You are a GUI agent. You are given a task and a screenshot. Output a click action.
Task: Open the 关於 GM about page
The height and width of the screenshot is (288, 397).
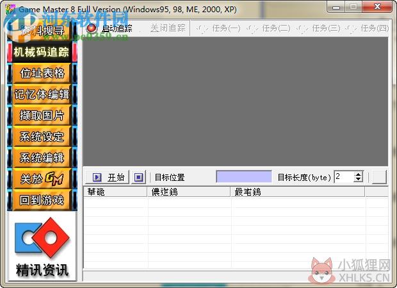[42, 179]
